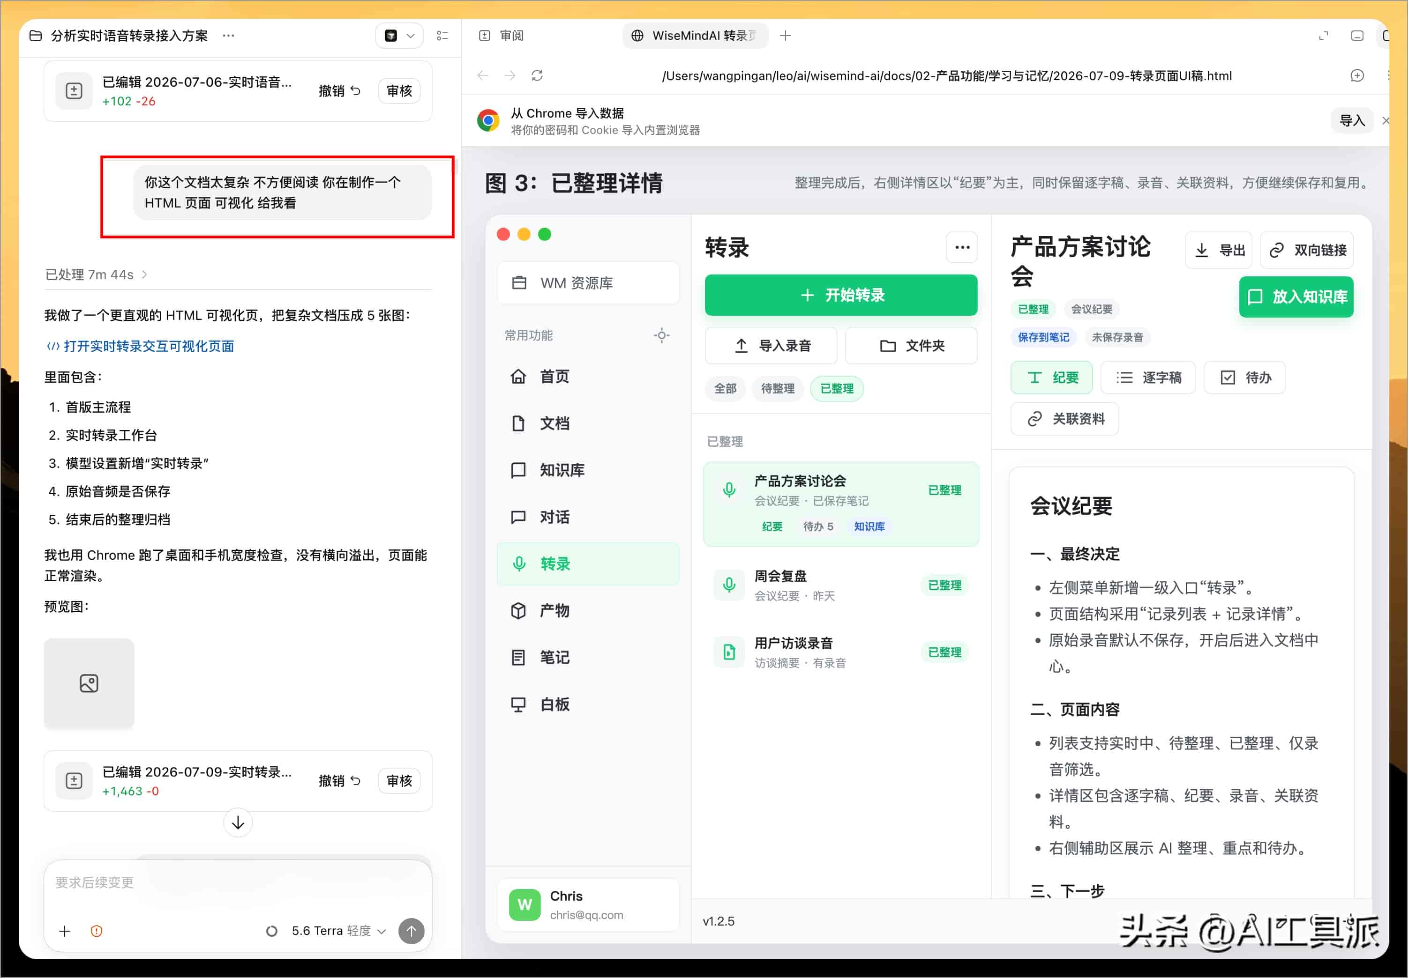Open the WM 资源库 library selector
The height and width of the screenshot is (978, 1408).
pyautogui.click(x=587, y=283)
